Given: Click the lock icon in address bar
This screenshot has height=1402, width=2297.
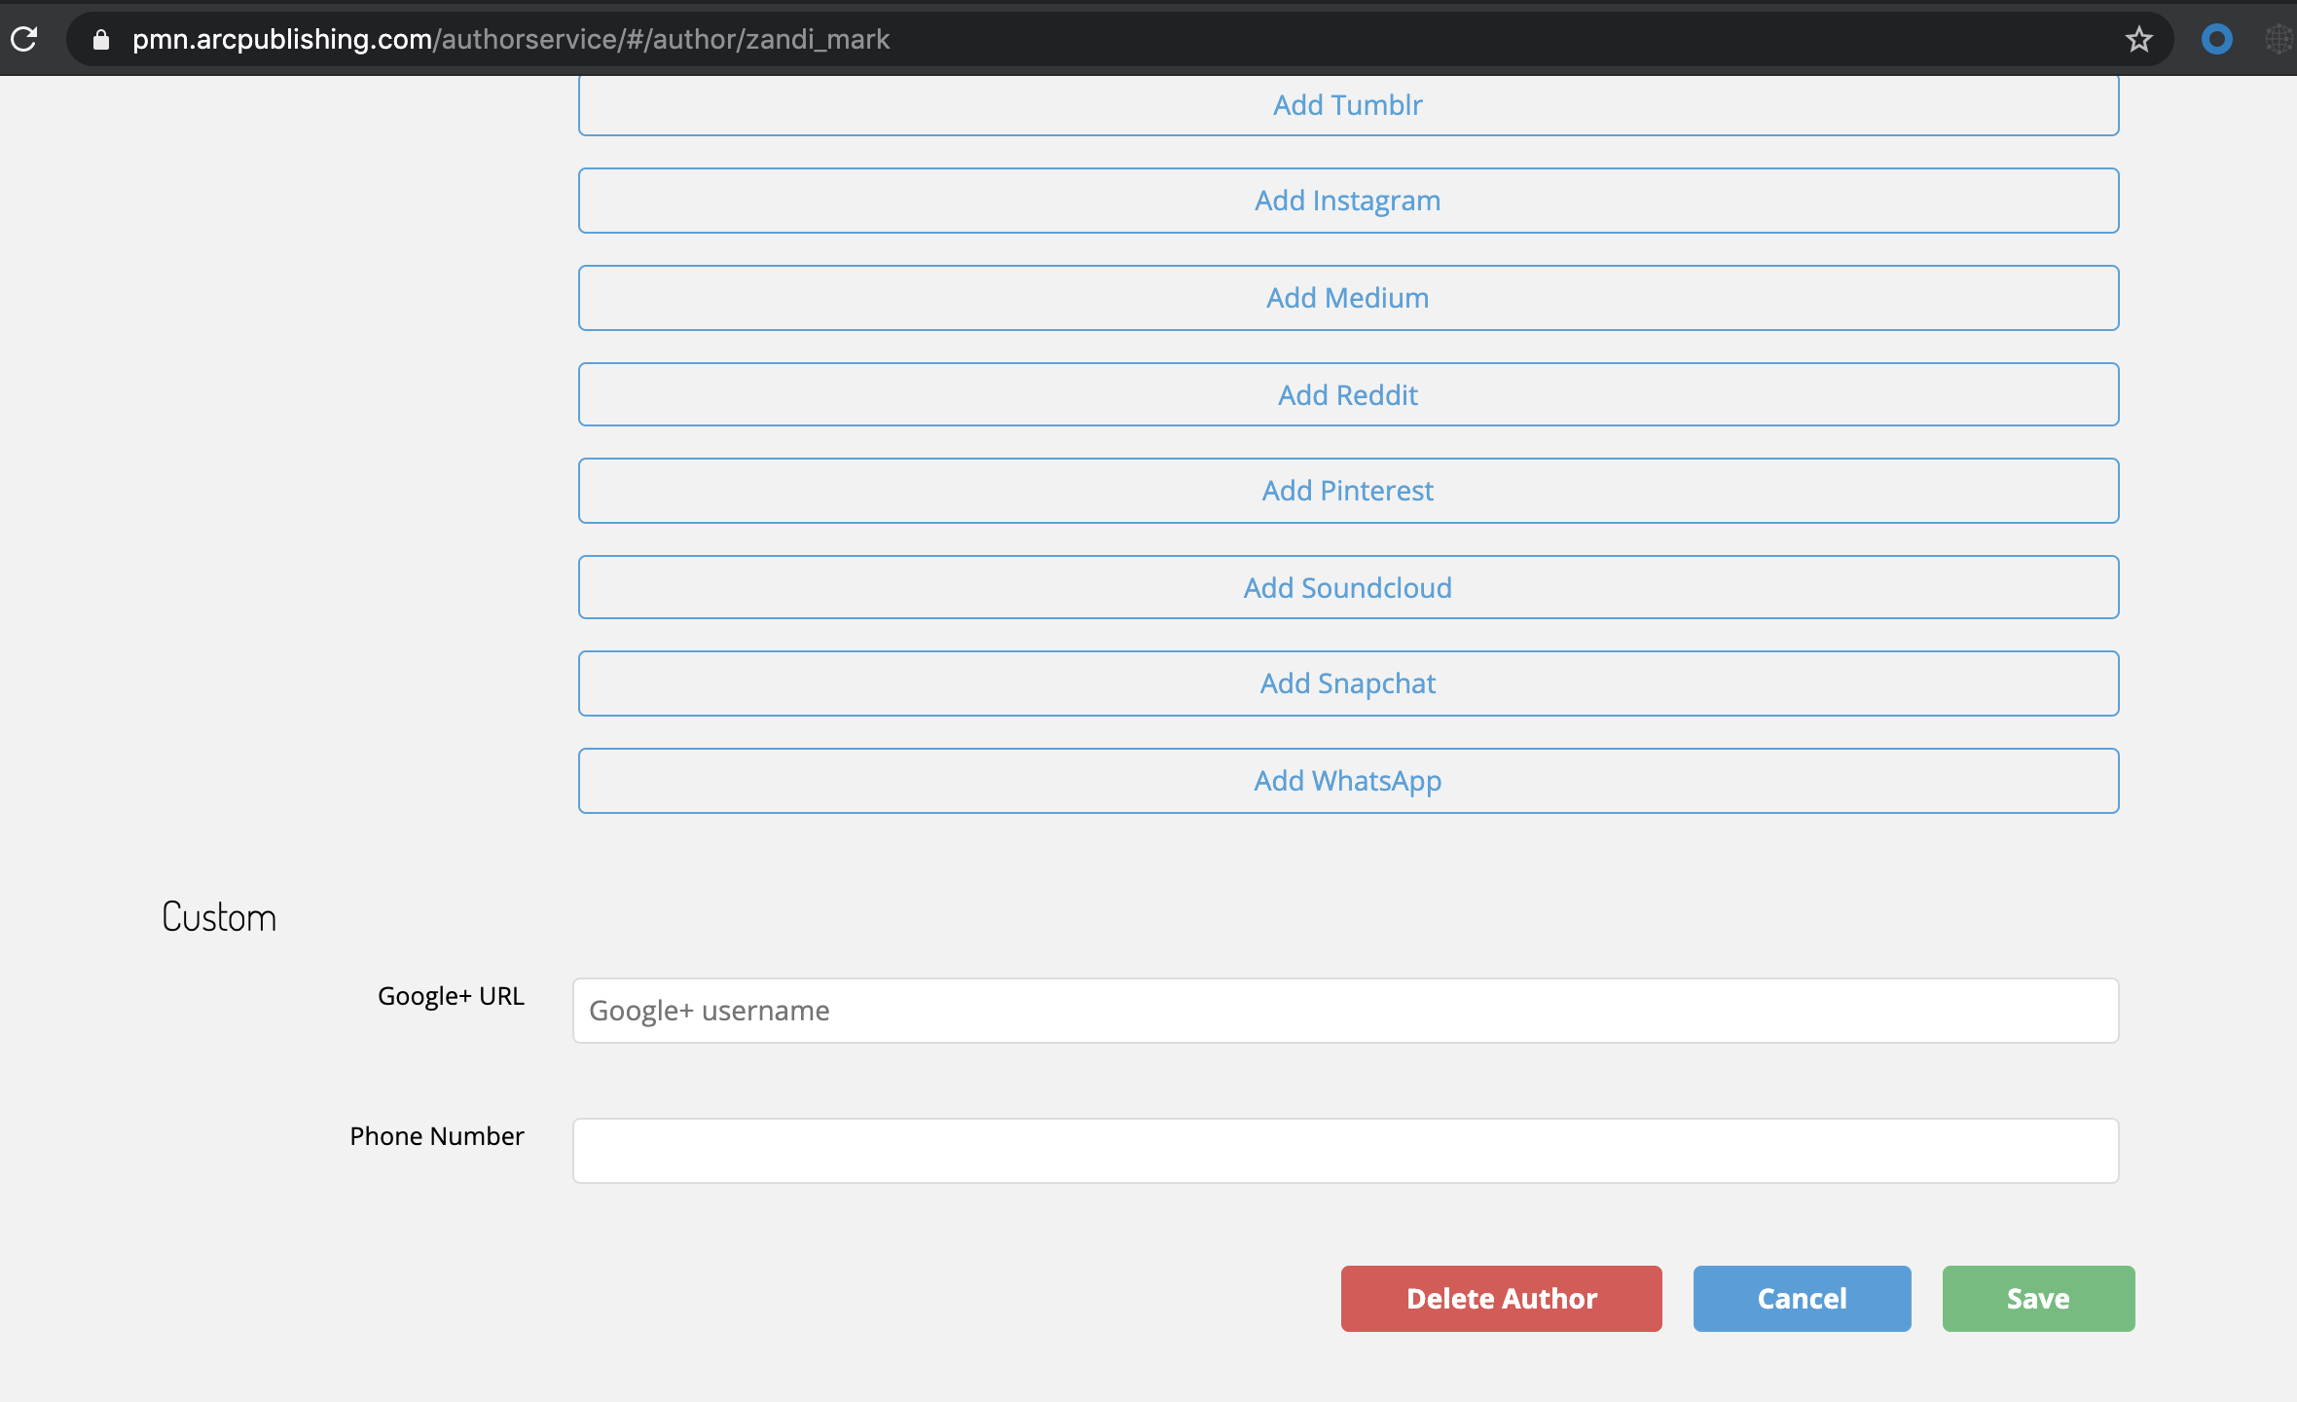Looking at the screenshot, I should pyautogui.click(x=100, y=39).
